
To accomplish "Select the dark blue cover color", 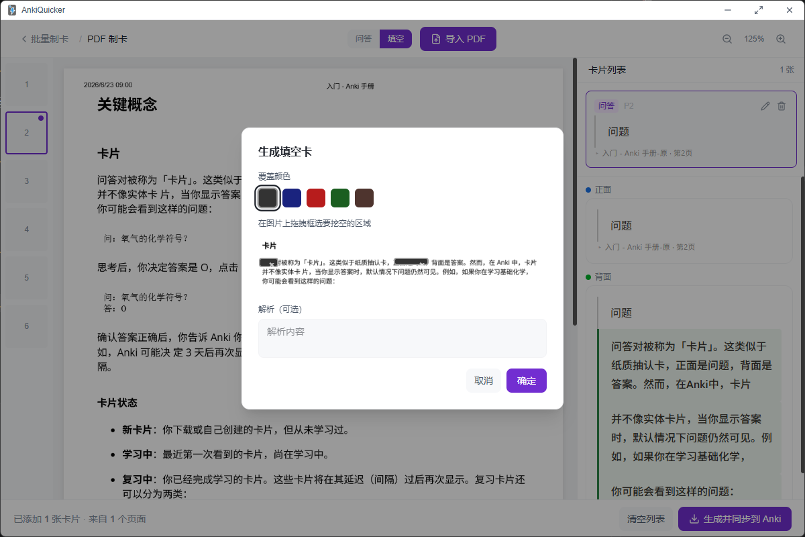I will pyautogui.click(x=292, y=198).
